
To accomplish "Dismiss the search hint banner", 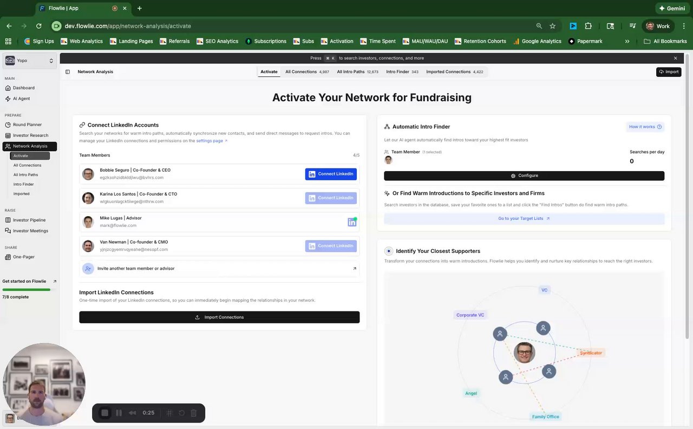I will tap(675, 58).
